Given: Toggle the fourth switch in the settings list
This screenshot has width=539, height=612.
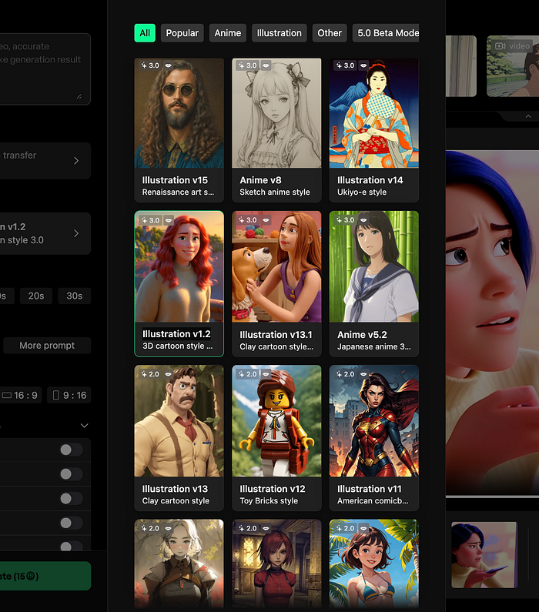Looking at the screenshot, I should (x=71, y=523).
